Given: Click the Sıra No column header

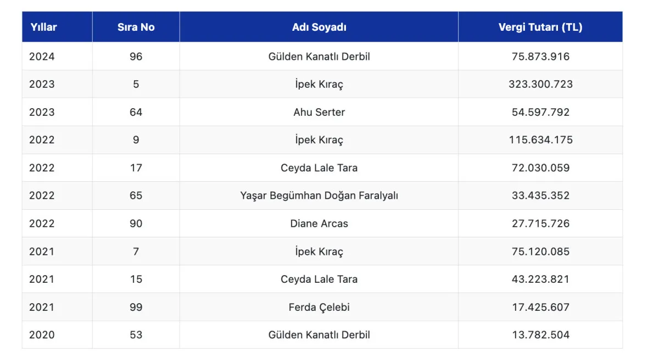Looking at the screenshot, I should pyautogui.click(x=136, y=27).
